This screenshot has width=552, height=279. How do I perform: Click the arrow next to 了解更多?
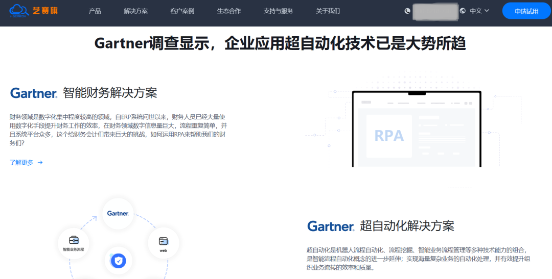point(40,162)
